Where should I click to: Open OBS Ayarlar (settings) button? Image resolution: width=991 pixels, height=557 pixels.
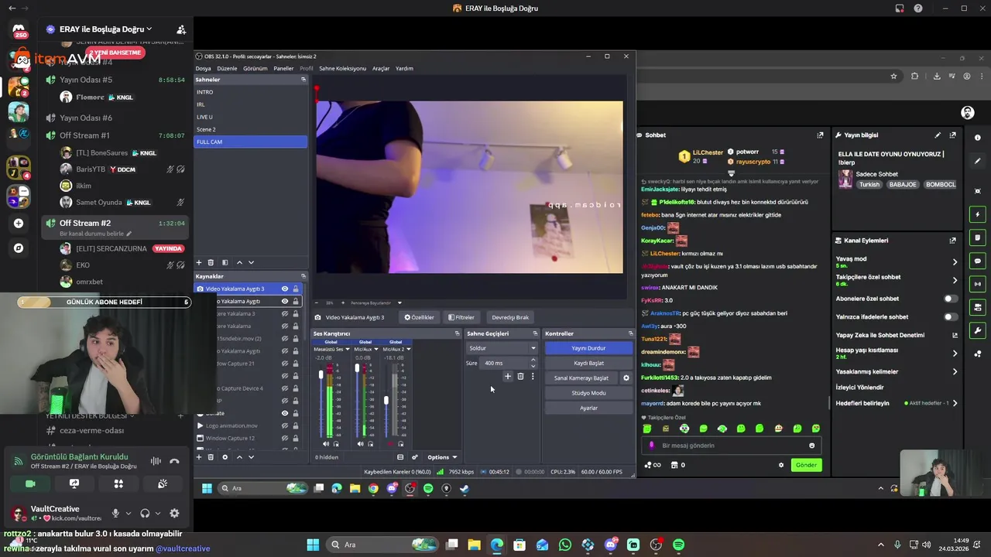click(588, 408)
